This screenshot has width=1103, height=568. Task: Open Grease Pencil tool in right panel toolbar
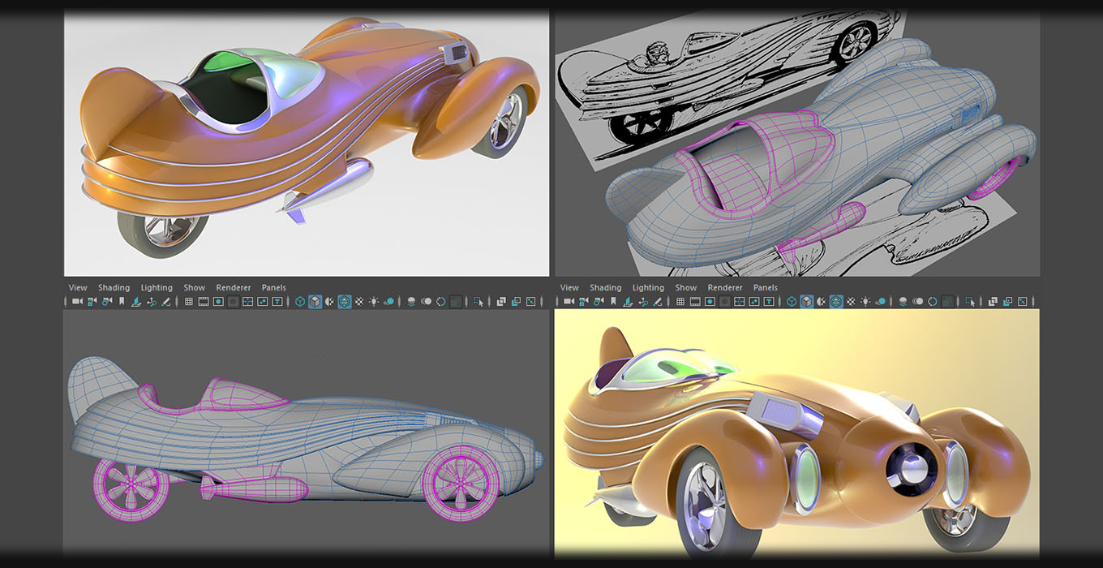coord(658,301)
